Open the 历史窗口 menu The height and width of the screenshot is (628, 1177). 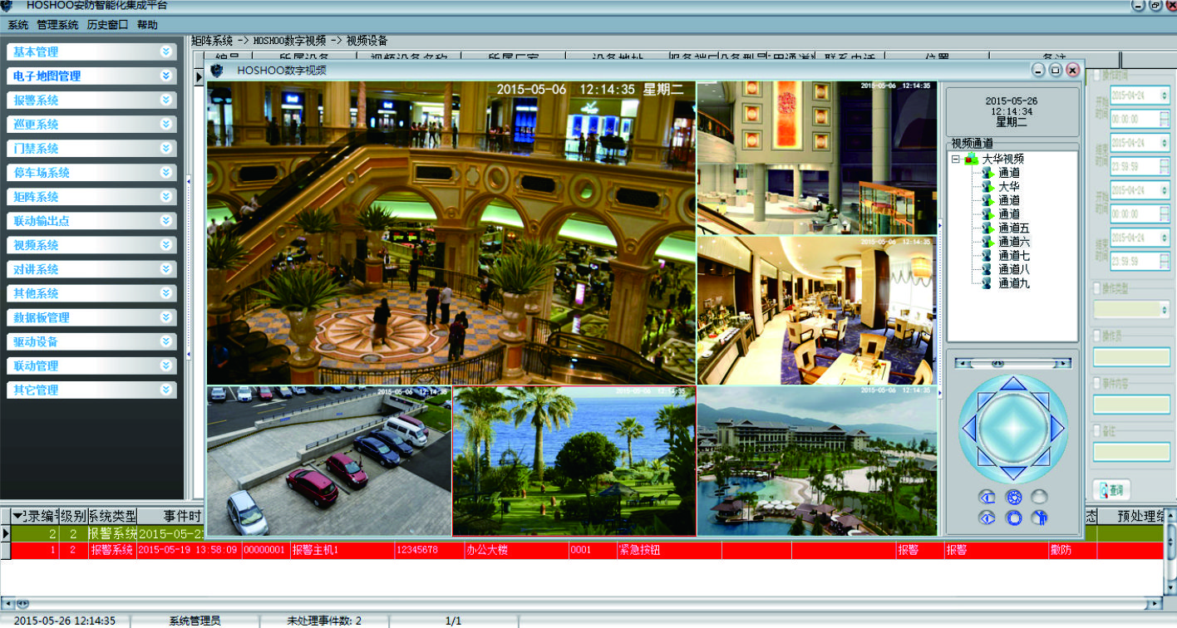tap(107, 25)
